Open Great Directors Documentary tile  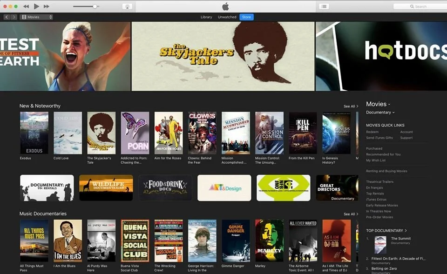pyautogui.click(x=337, y=188)
